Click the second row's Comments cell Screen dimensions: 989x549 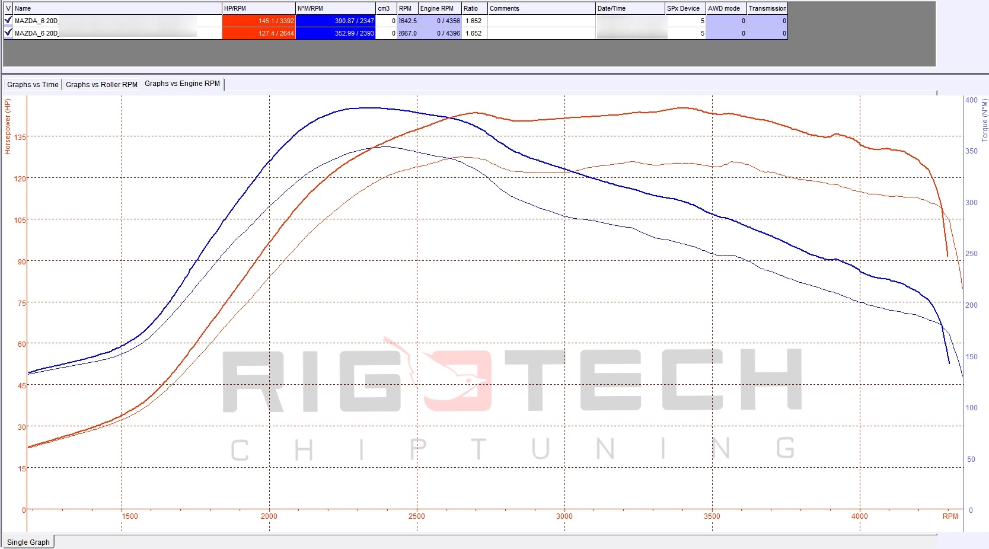click(x=541, y=33)
